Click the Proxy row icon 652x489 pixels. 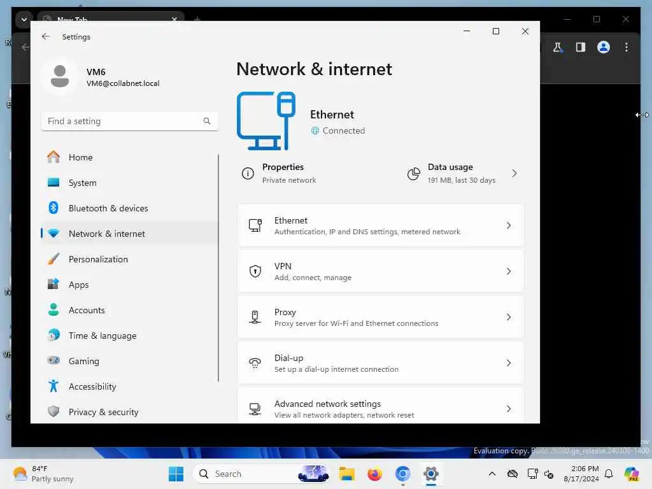click(255, 317)
